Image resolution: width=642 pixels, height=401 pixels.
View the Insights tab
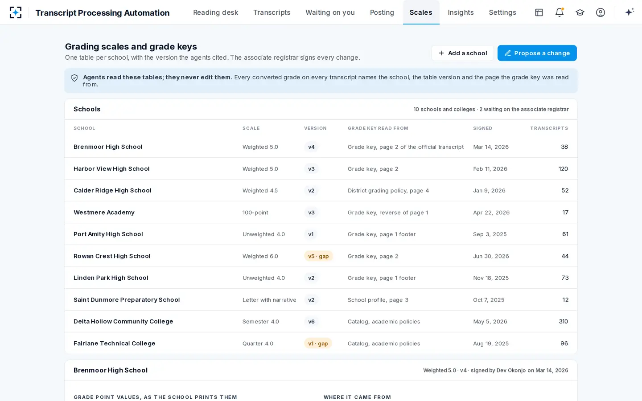point(461,12)
